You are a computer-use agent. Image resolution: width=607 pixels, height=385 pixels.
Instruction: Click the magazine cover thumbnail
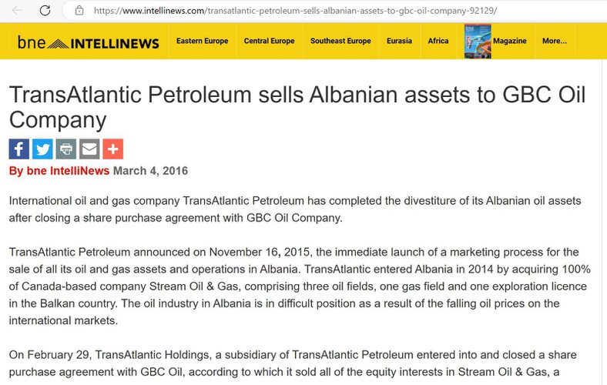(478, 42)
